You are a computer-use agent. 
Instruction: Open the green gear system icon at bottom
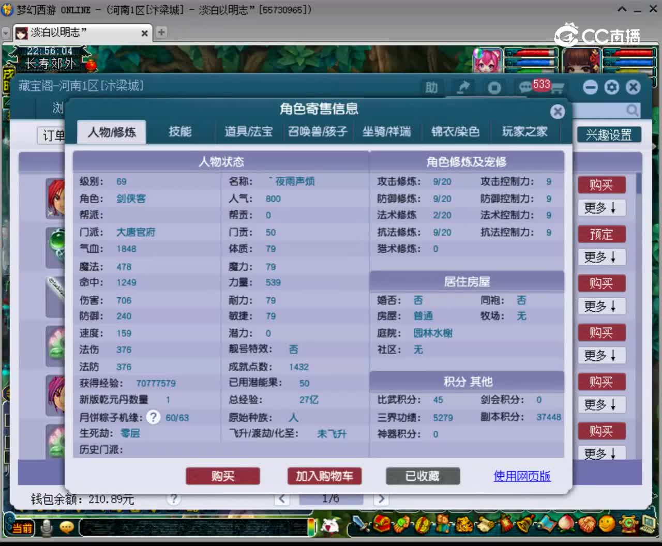[x=628, y=524]
